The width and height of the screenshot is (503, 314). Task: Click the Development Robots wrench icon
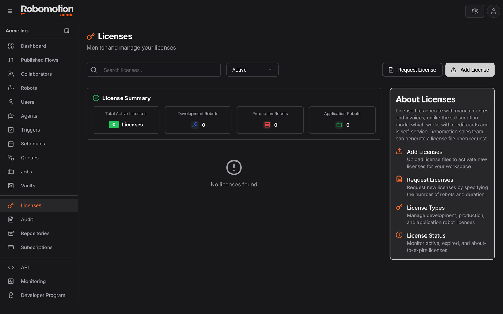195,125
